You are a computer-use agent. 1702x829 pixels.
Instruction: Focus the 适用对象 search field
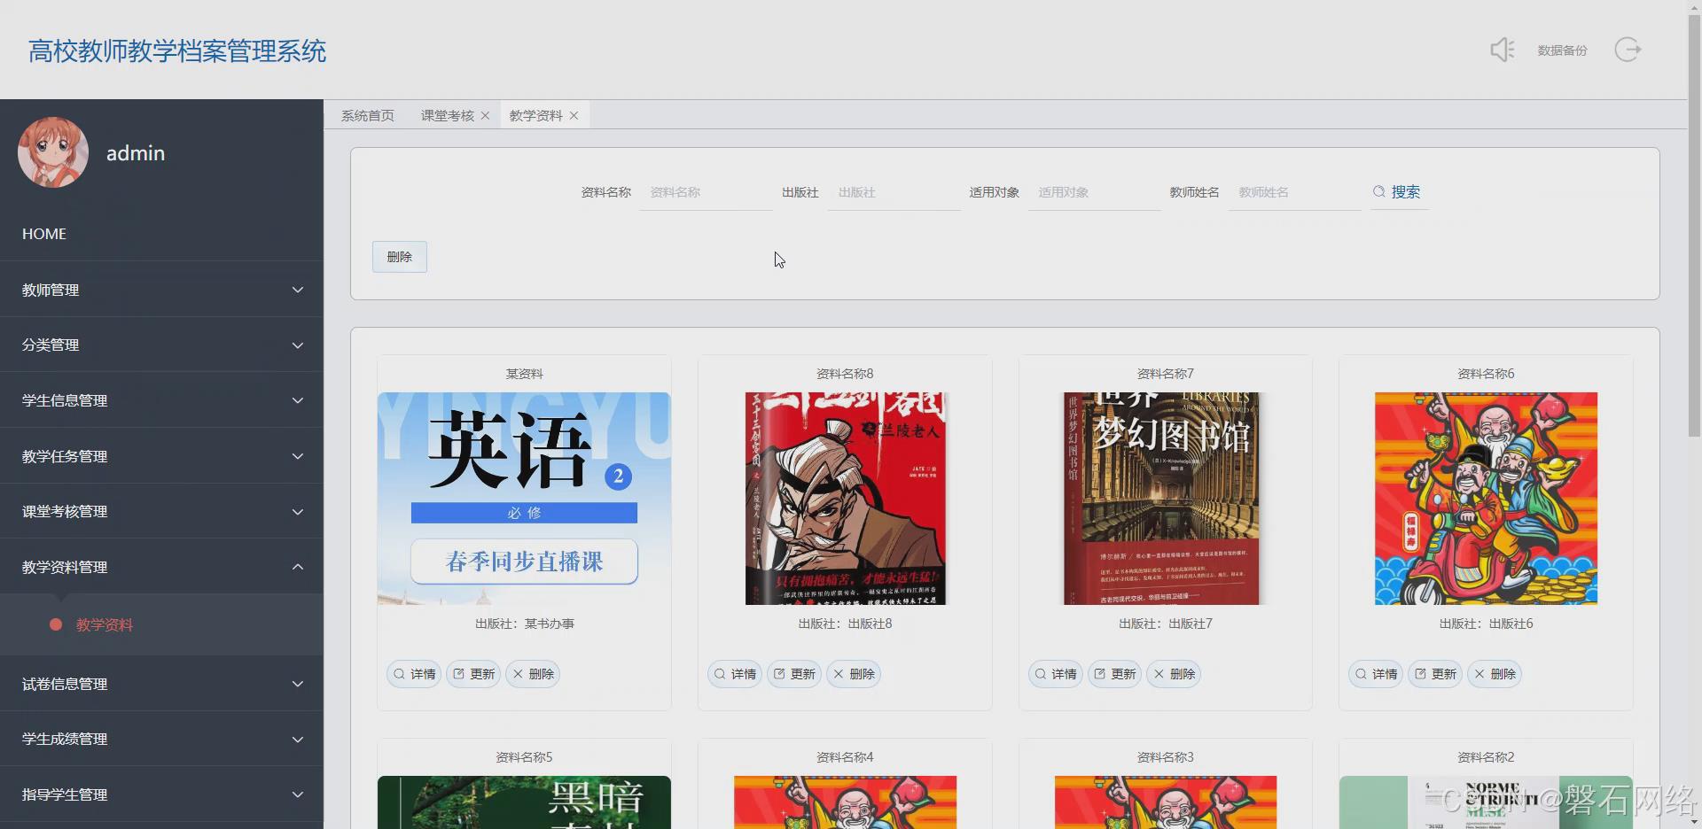[1094, 192]
